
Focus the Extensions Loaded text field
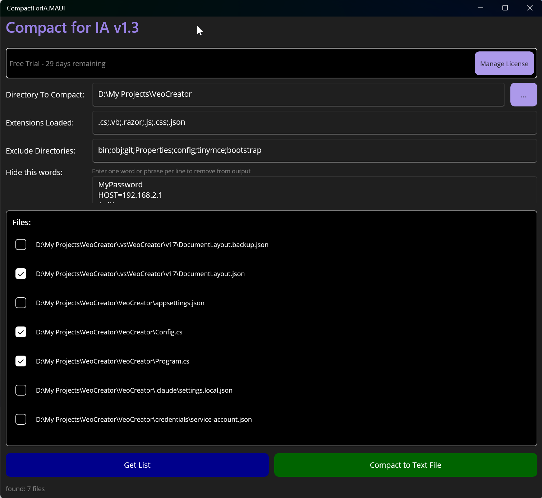click(314, 123)
